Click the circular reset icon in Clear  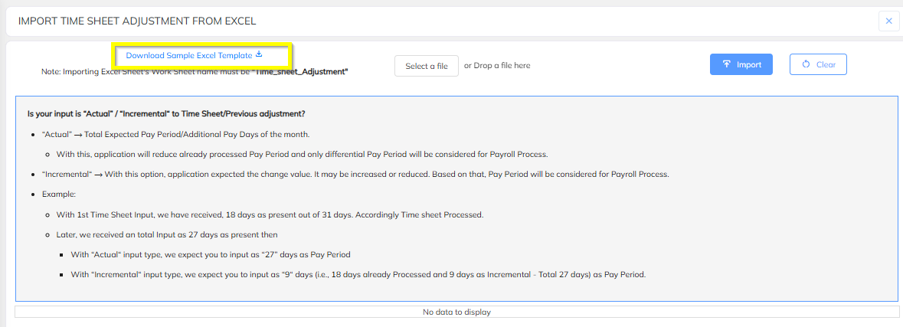pos(806,64)
